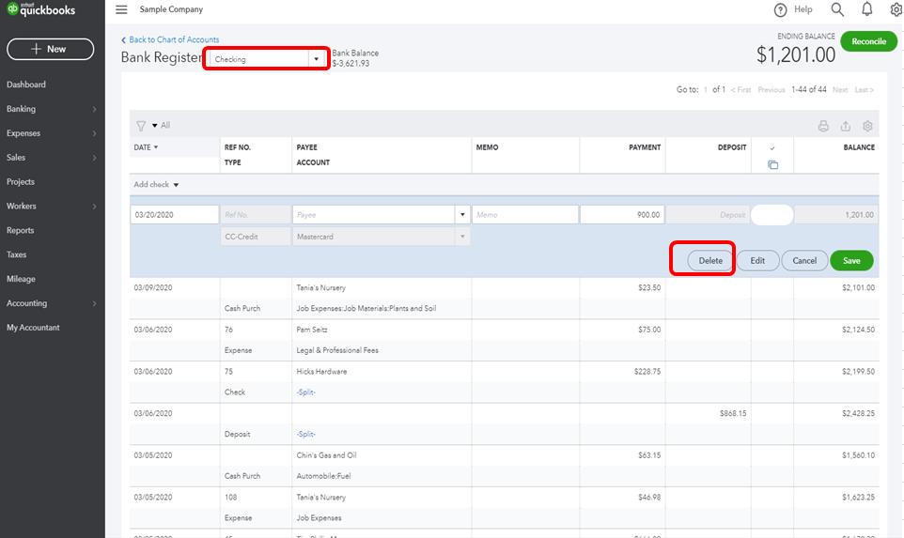The image size is (904, 538).
Task: Click the Delete button
Action: (710, 261)
